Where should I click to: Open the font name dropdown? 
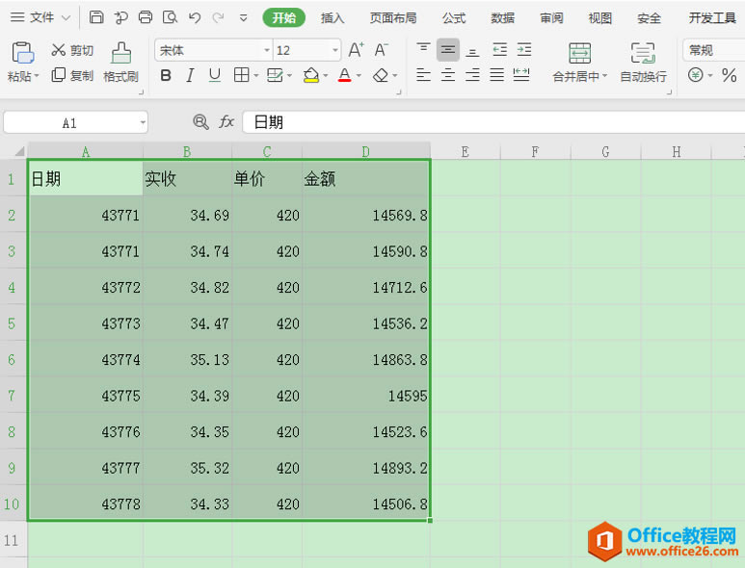coord(267,50)
